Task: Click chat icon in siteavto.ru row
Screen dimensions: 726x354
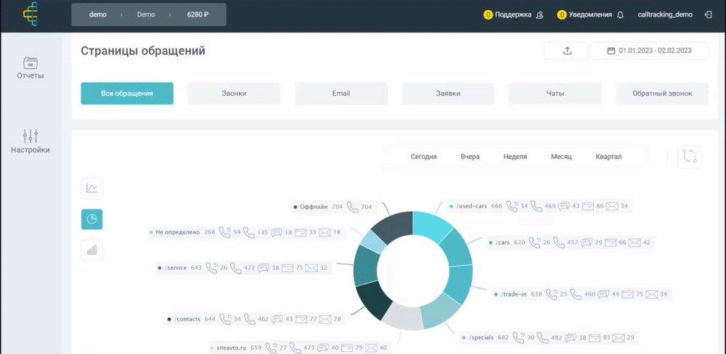Action: tap(323, 347)
